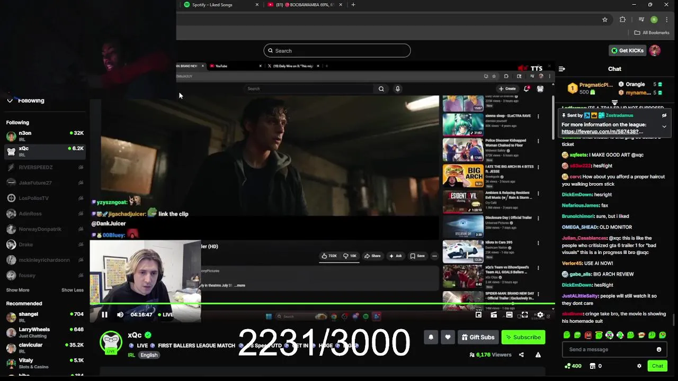Viewport: 678px width, 381px height.
Task: Switch player to theater mode
Action: [x=509, y=315]
